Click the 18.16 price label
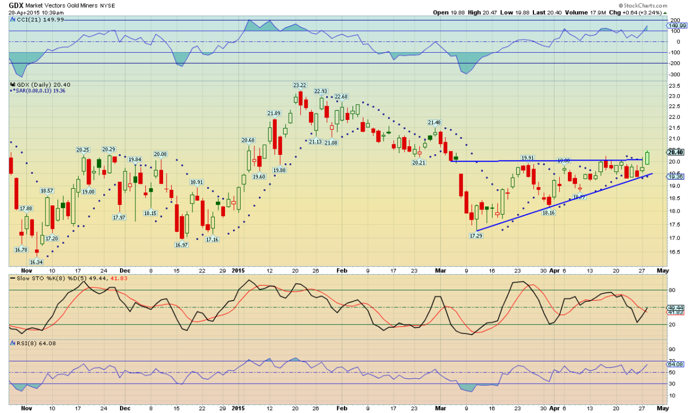 pyautogui.click(x=549, y=213)
